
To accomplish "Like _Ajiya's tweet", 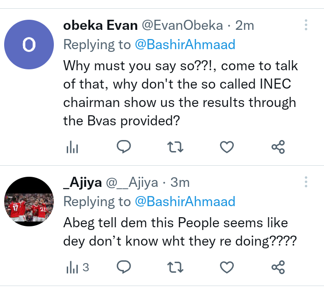I will [x=227, y=267].
